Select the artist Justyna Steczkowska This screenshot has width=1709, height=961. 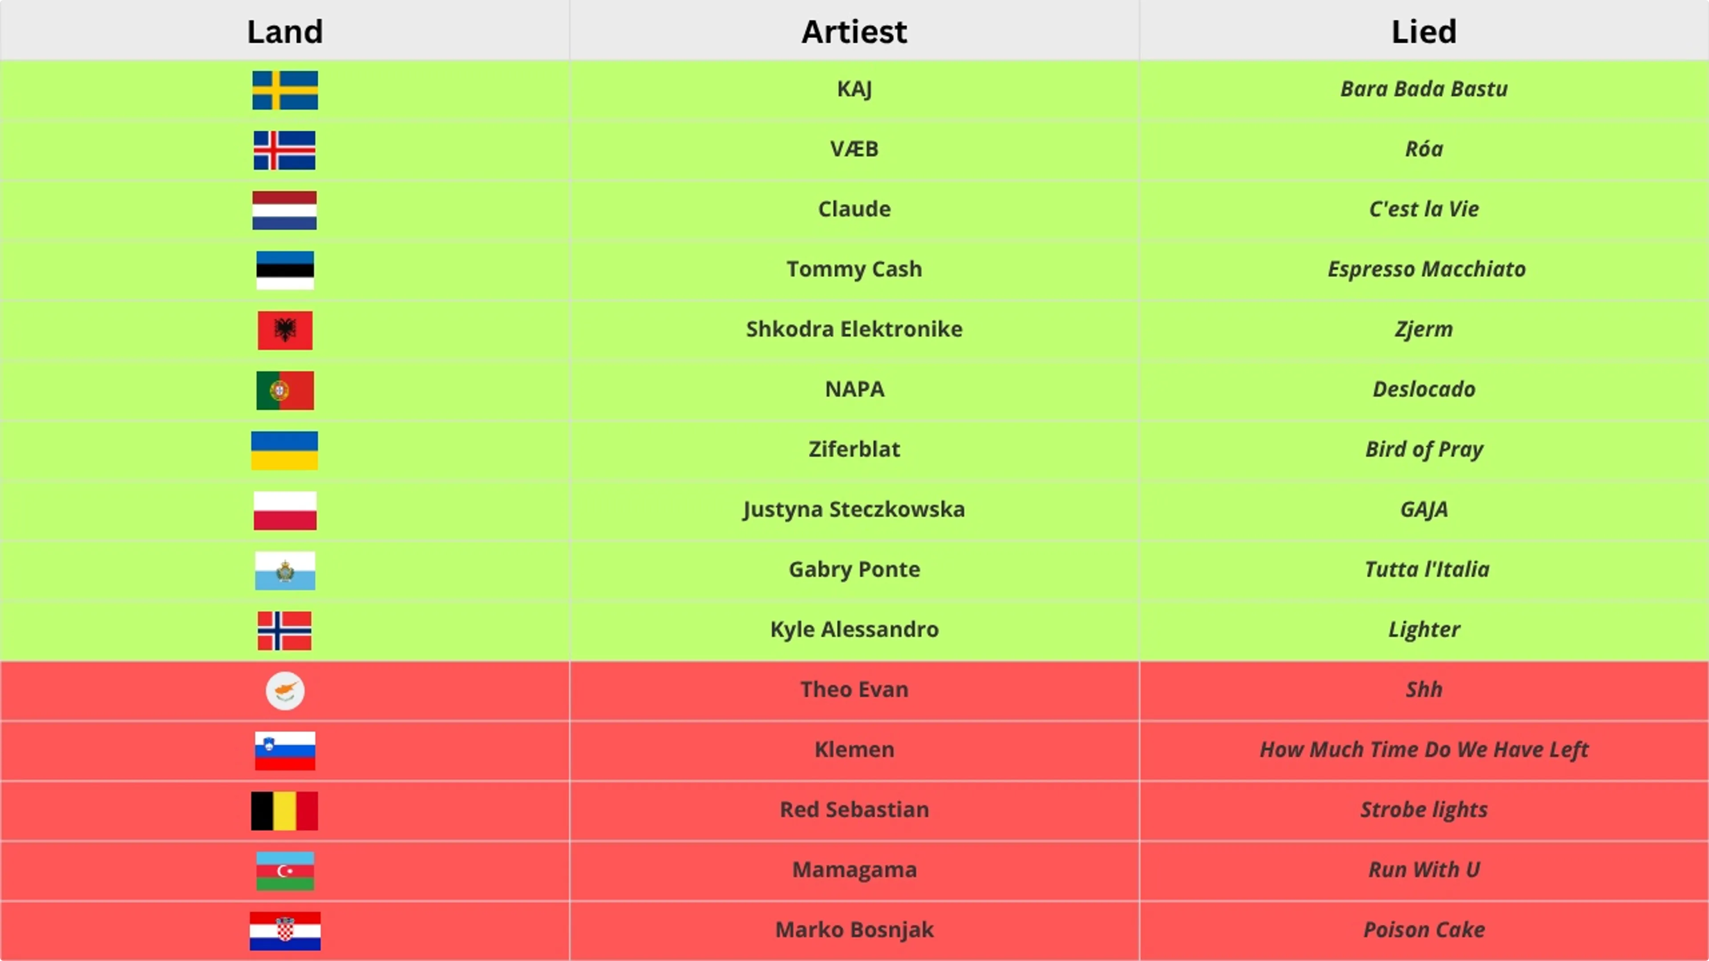[x=854, y=509]
